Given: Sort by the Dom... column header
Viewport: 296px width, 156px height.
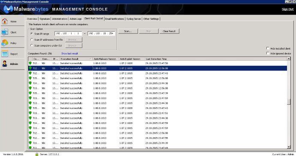Looking at the screenshot, I should 46,59.
